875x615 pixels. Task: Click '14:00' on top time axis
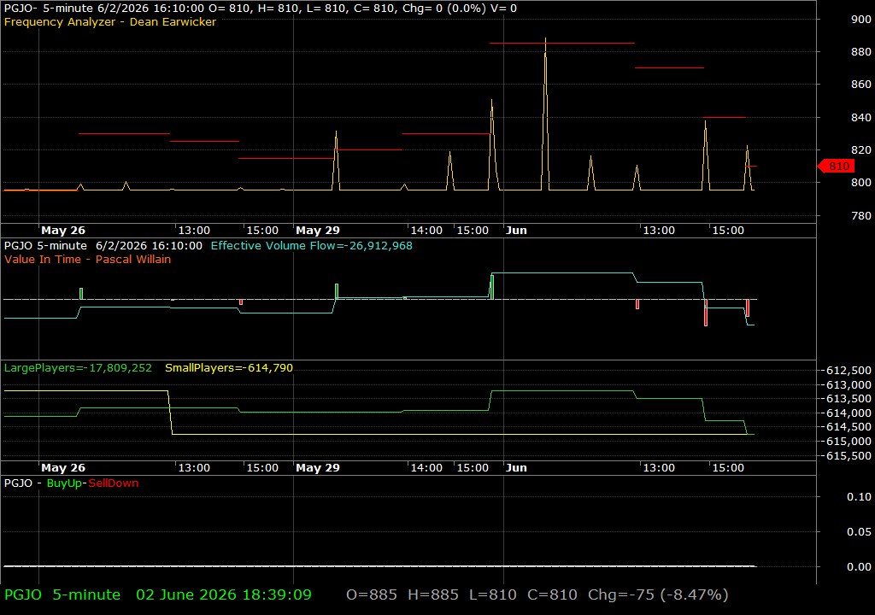[x=426, y=231]
